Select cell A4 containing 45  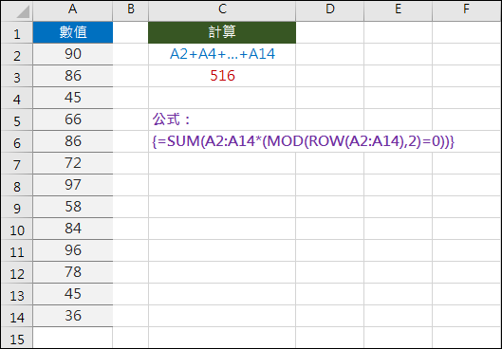[x=73, y=98]
